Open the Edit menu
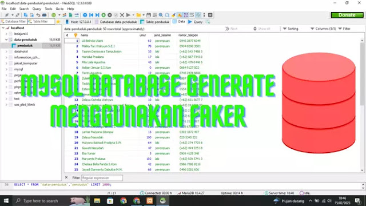The image size is (366, 206). 13,9
